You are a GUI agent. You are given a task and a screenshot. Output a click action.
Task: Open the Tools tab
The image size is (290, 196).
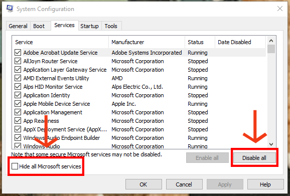111,26
